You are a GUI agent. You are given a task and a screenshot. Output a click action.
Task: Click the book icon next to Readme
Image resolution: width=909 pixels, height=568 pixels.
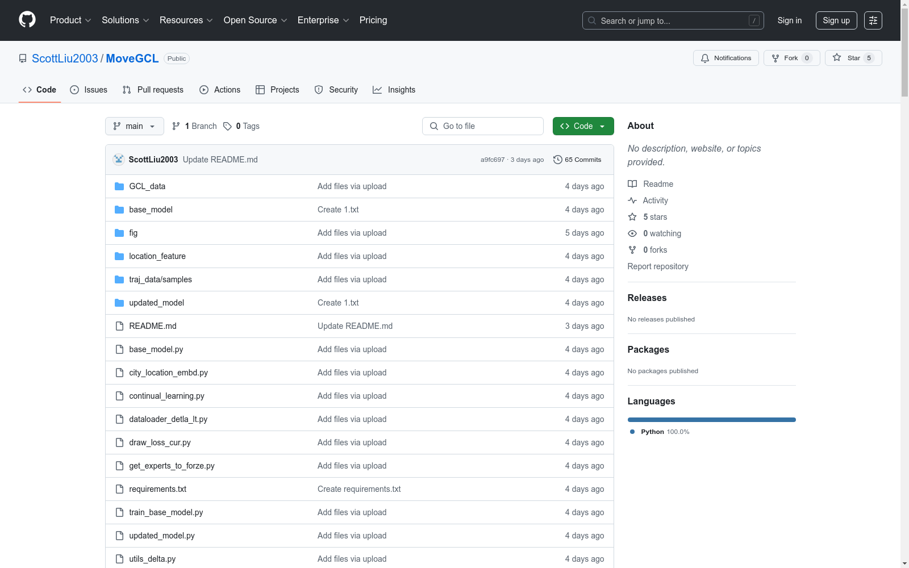tap(632, 184)
